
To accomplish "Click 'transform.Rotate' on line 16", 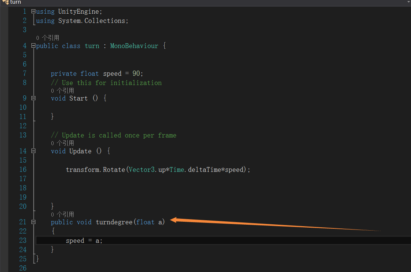I will coord(95,170).
